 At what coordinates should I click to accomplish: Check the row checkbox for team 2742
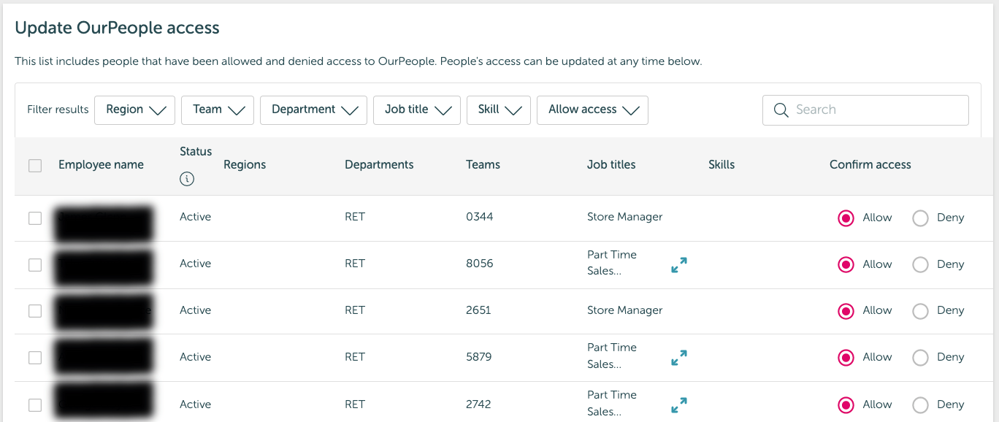coord(35,405)
